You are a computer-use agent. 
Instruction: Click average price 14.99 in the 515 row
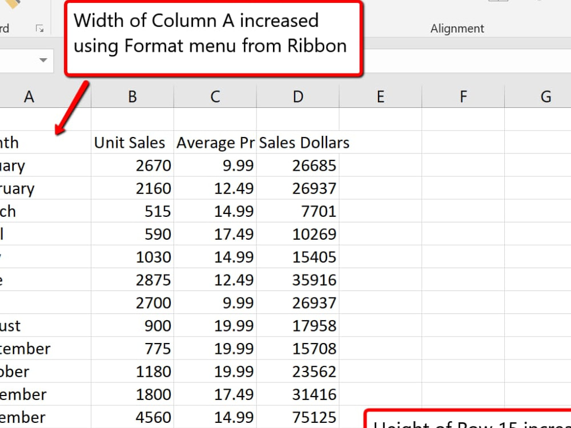(215, 211)
